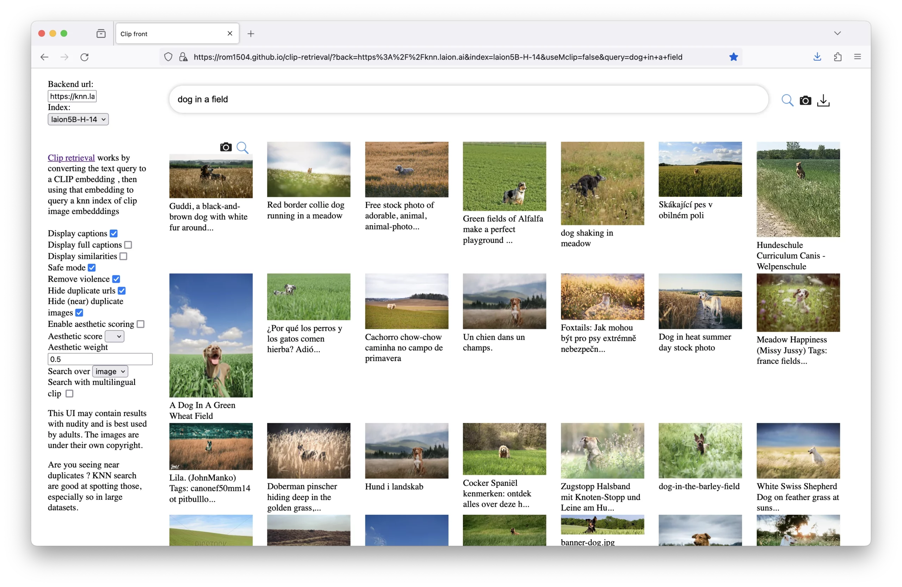Open the Doberman pinscher golden grass thumbnail
The image size is (902, 587).
pos(309,451)
